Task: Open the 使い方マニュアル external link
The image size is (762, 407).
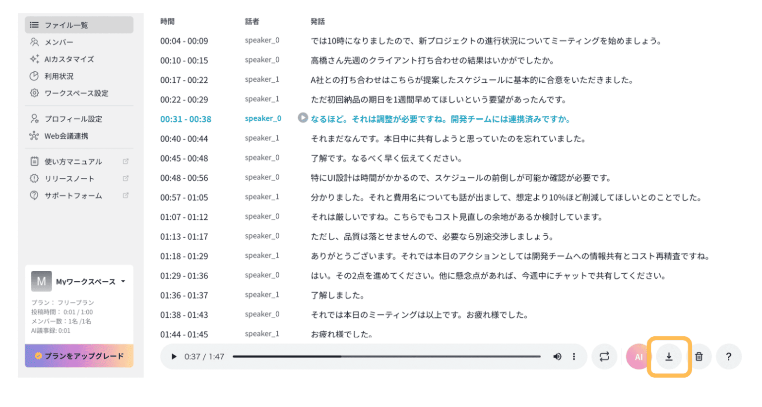Action: (73, 161)
